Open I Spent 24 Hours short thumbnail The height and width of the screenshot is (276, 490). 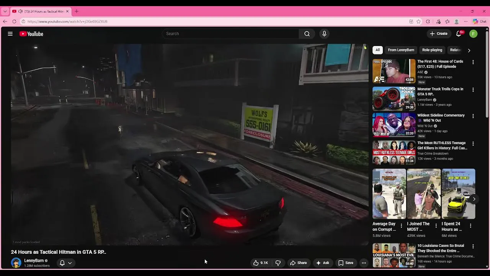pyautogui.click(x=458, y=194)
